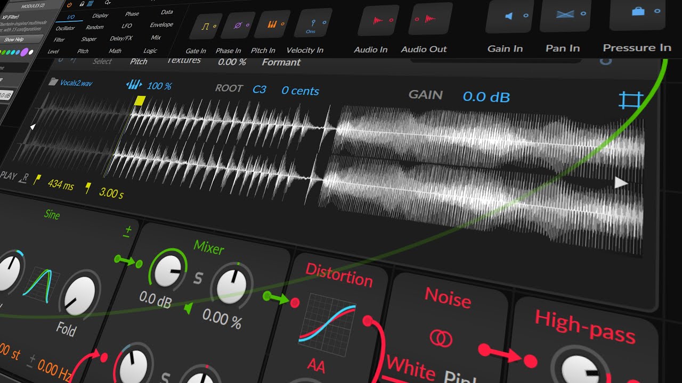682x383 pixels.
Task: Click the blue crop frame icon
Action: pyautogui.click(x=631, y=100)
